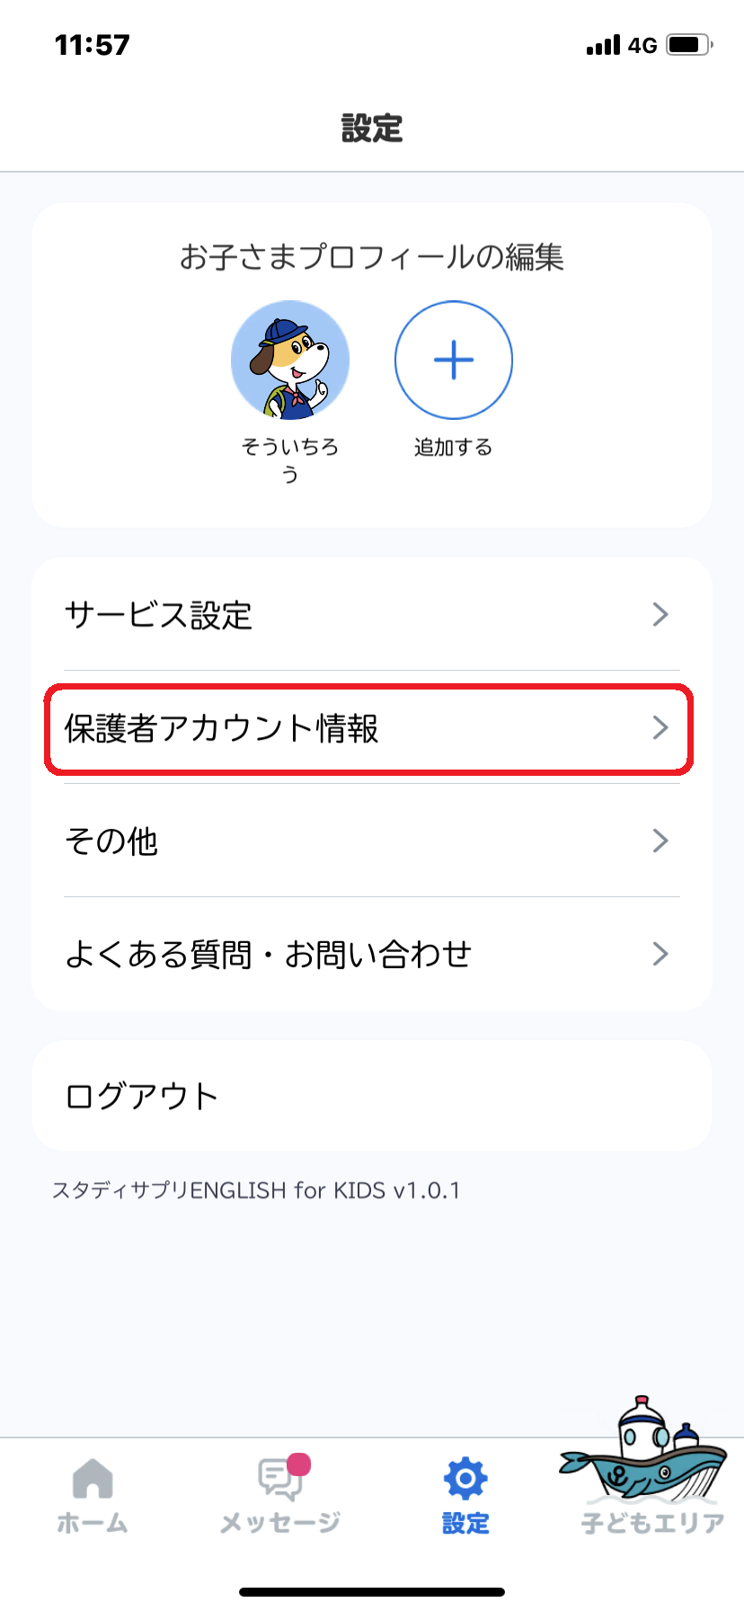The height and width of the screenshot is (1611, 744).
Task: Expand よくある質問・お問い合わせ chevron
Action: pyautogui.click(x=660, y=954)
